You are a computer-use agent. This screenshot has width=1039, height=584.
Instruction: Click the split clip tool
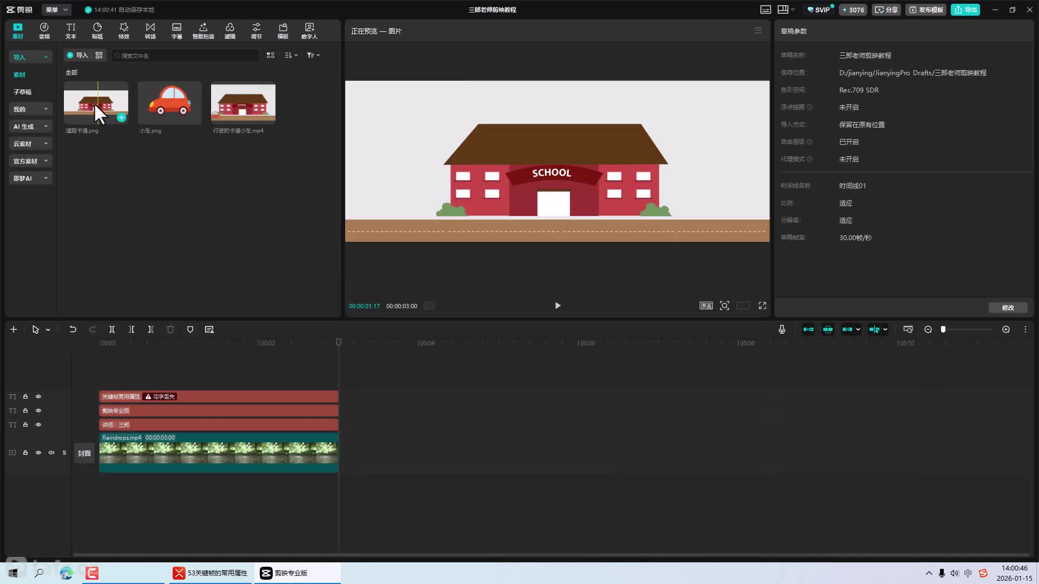click(112, 329)
